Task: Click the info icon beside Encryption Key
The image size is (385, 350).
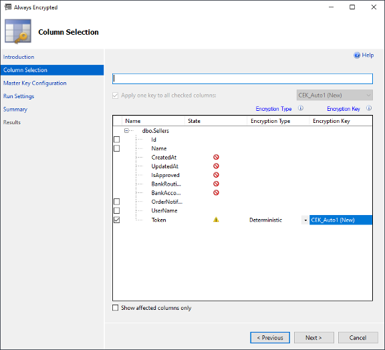Action: (369, 108)
